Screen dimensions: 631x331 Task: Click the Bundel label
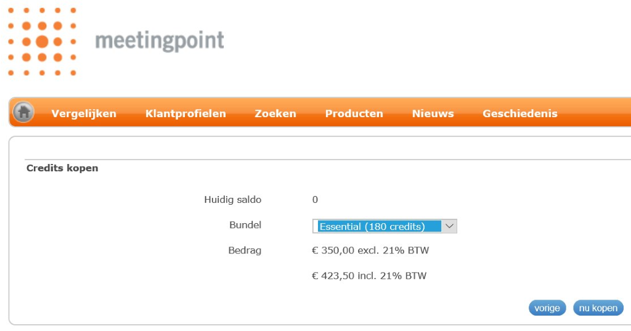click(245, 225)
